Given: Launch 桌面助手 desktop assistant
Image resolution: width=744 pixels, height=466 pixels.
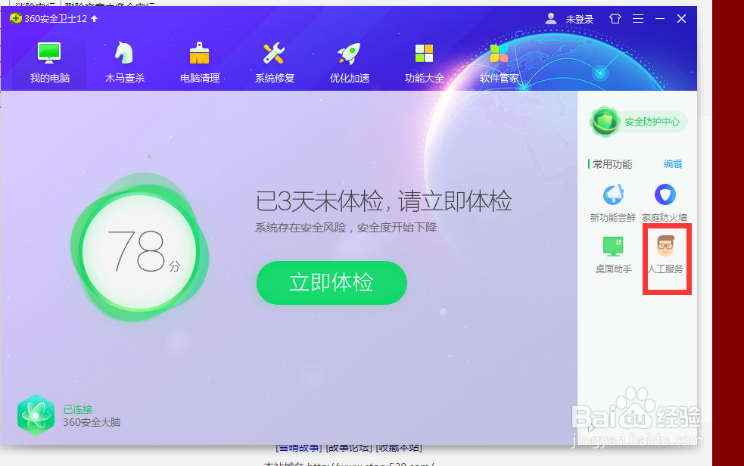Looking at the screenshot, I should point(613,255).
